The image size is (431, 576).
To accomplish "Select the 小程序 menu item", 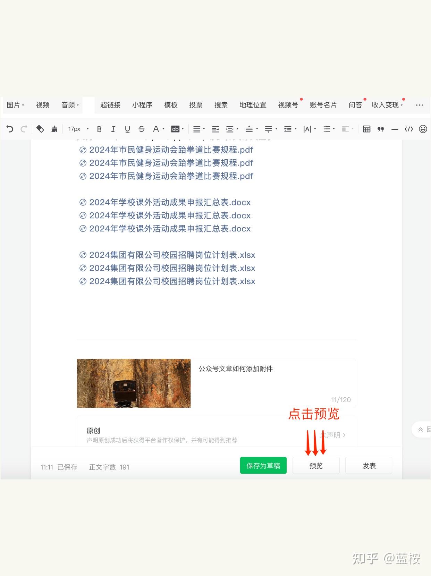I will pyautogui.click(x=142, y=105).
